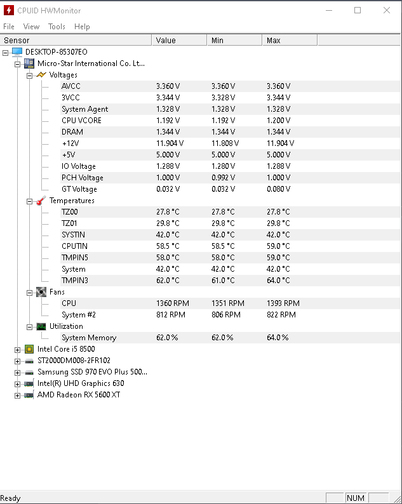This screenshot has height=504, width=402.
Task: Close the HWMonitor window
Action: [387, 10]
